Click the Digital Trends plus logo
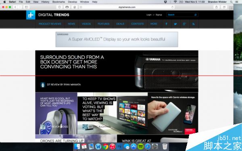Screen dimensions: 242x151 (31, 15)
